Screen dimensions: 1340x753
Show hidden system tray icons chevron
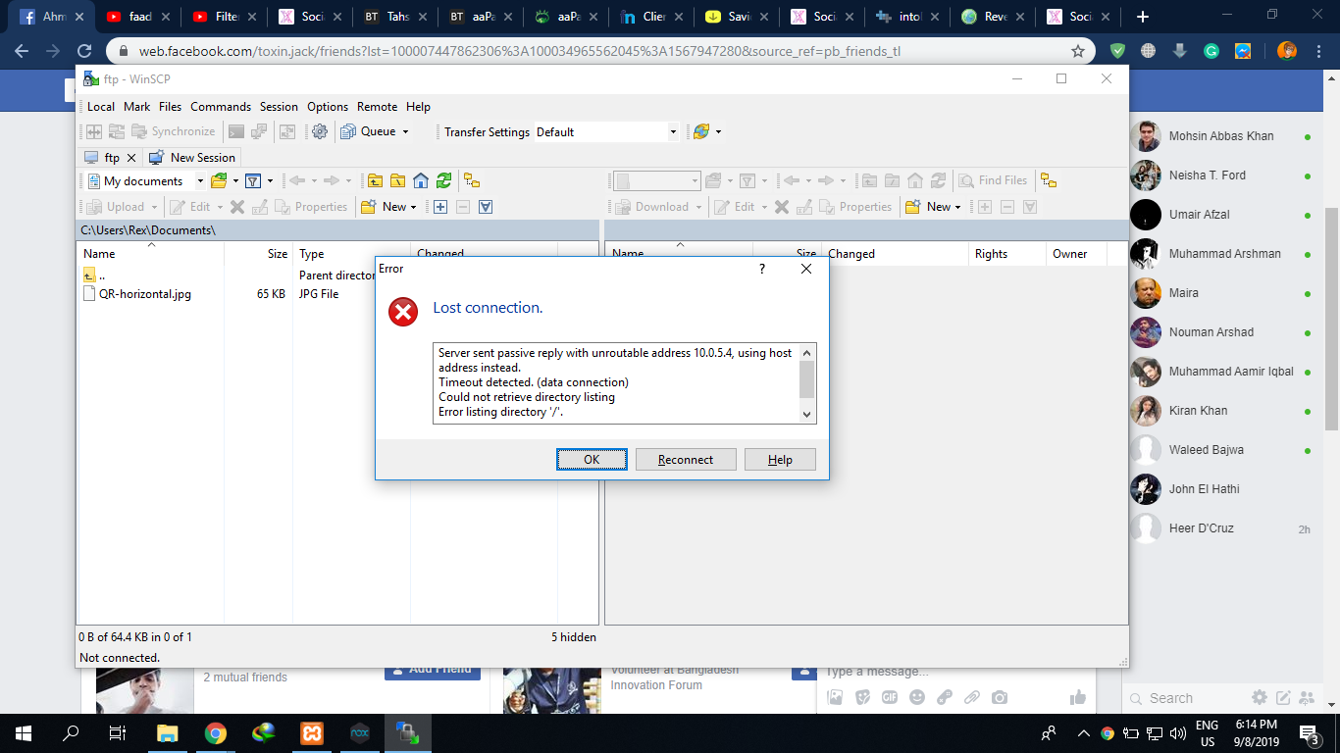coord(1083,732)
